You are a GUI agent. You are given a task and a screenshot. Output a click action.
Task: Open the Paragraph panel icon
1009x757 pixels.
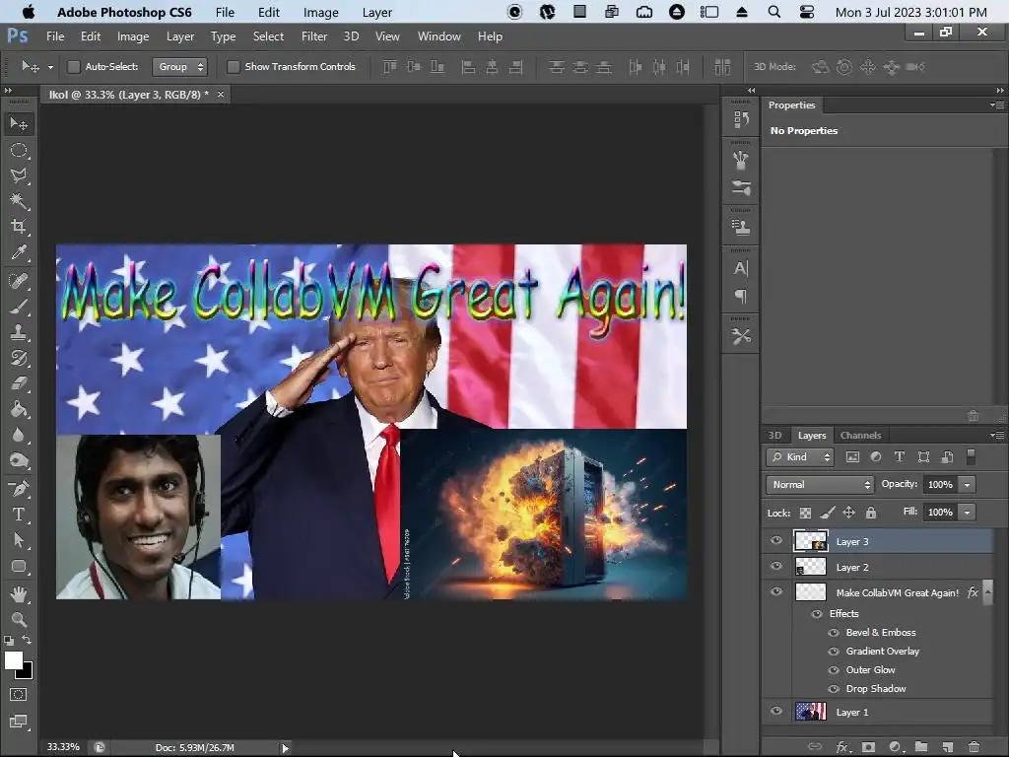(741, 297)
